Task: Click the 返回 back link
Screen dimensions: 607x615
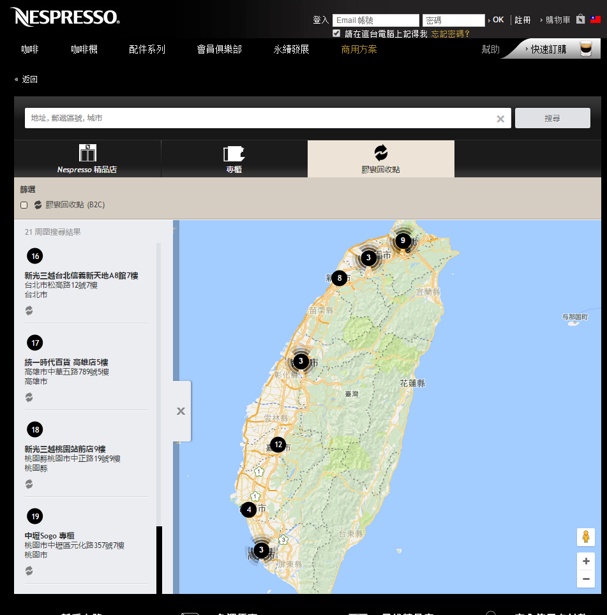Action: tap(29, 79)
